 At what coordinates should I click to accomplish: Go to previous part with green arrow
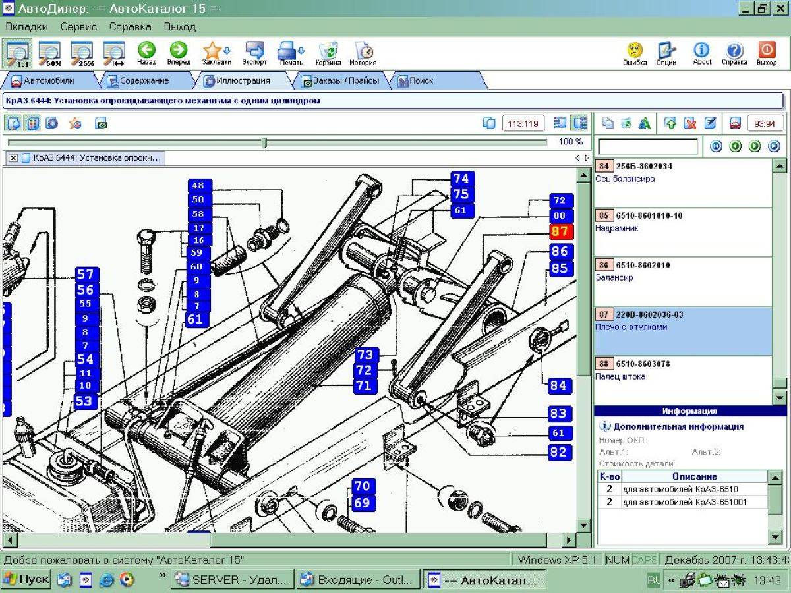736,146
